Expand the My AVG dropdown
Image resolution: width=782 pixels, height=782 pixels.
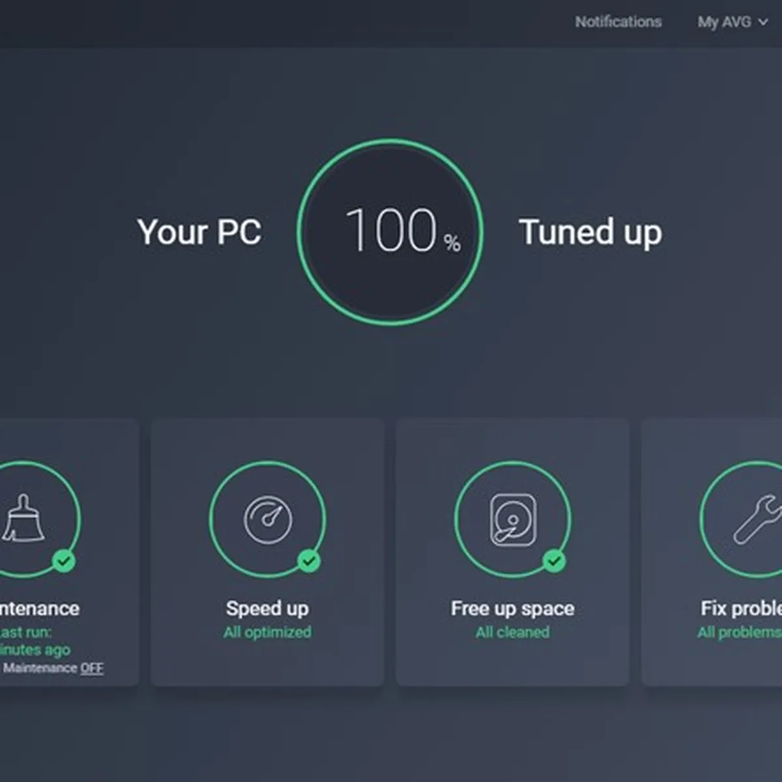pos(733,22)
